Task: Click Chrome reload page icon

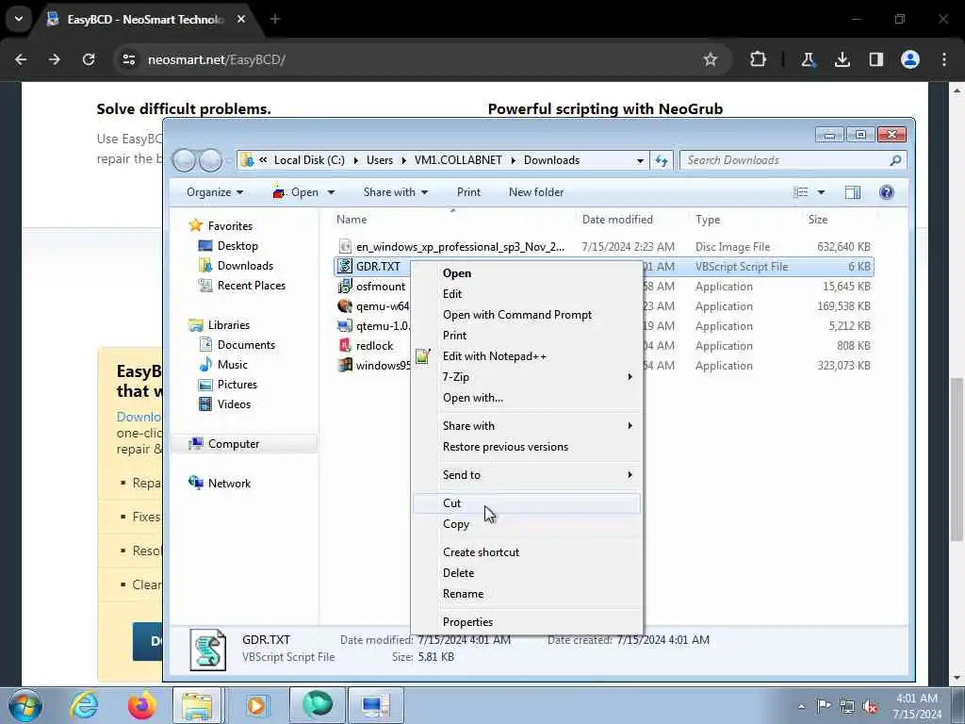Action: coord(89,59)
